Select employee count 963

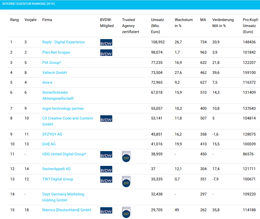203,52
